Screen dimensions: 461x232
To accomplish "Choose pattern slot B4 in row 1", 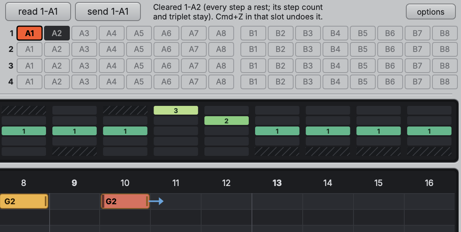I will point(335,33).
